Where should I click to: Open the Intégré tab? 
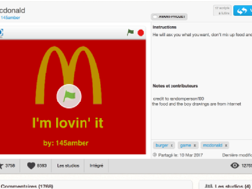97,165
